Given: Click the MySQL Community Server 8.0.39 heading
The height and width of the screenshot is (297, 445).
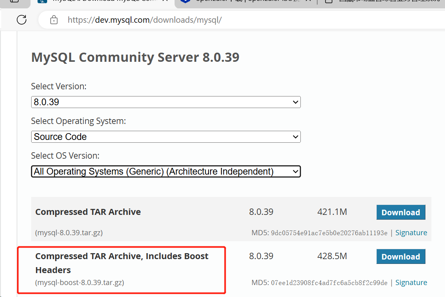Looking at the screenshot, I should (x=135, y=57).
